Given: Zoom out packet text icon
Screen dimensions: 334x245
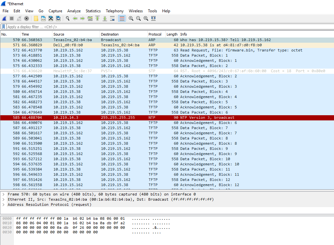Looking at the screenshot, I should click(139, 18).
